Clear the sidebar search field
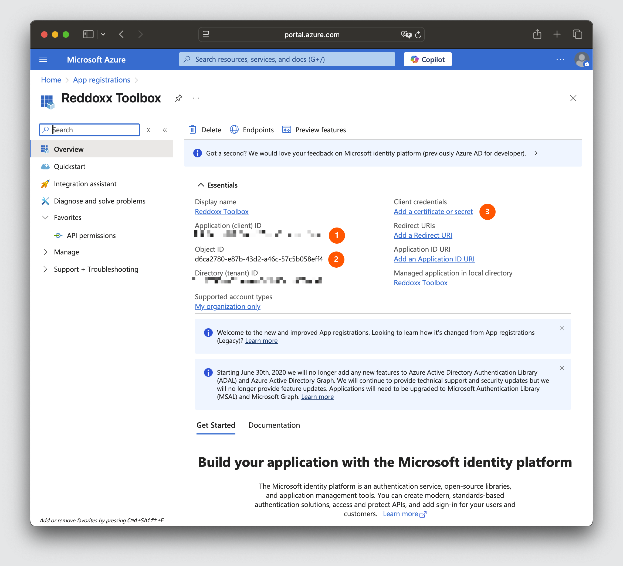 (148, 130)
